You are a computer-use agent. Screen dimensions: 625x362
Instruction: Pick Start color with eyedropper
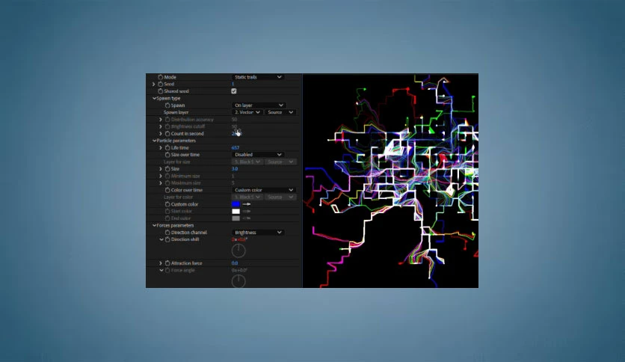click(246, 212)
